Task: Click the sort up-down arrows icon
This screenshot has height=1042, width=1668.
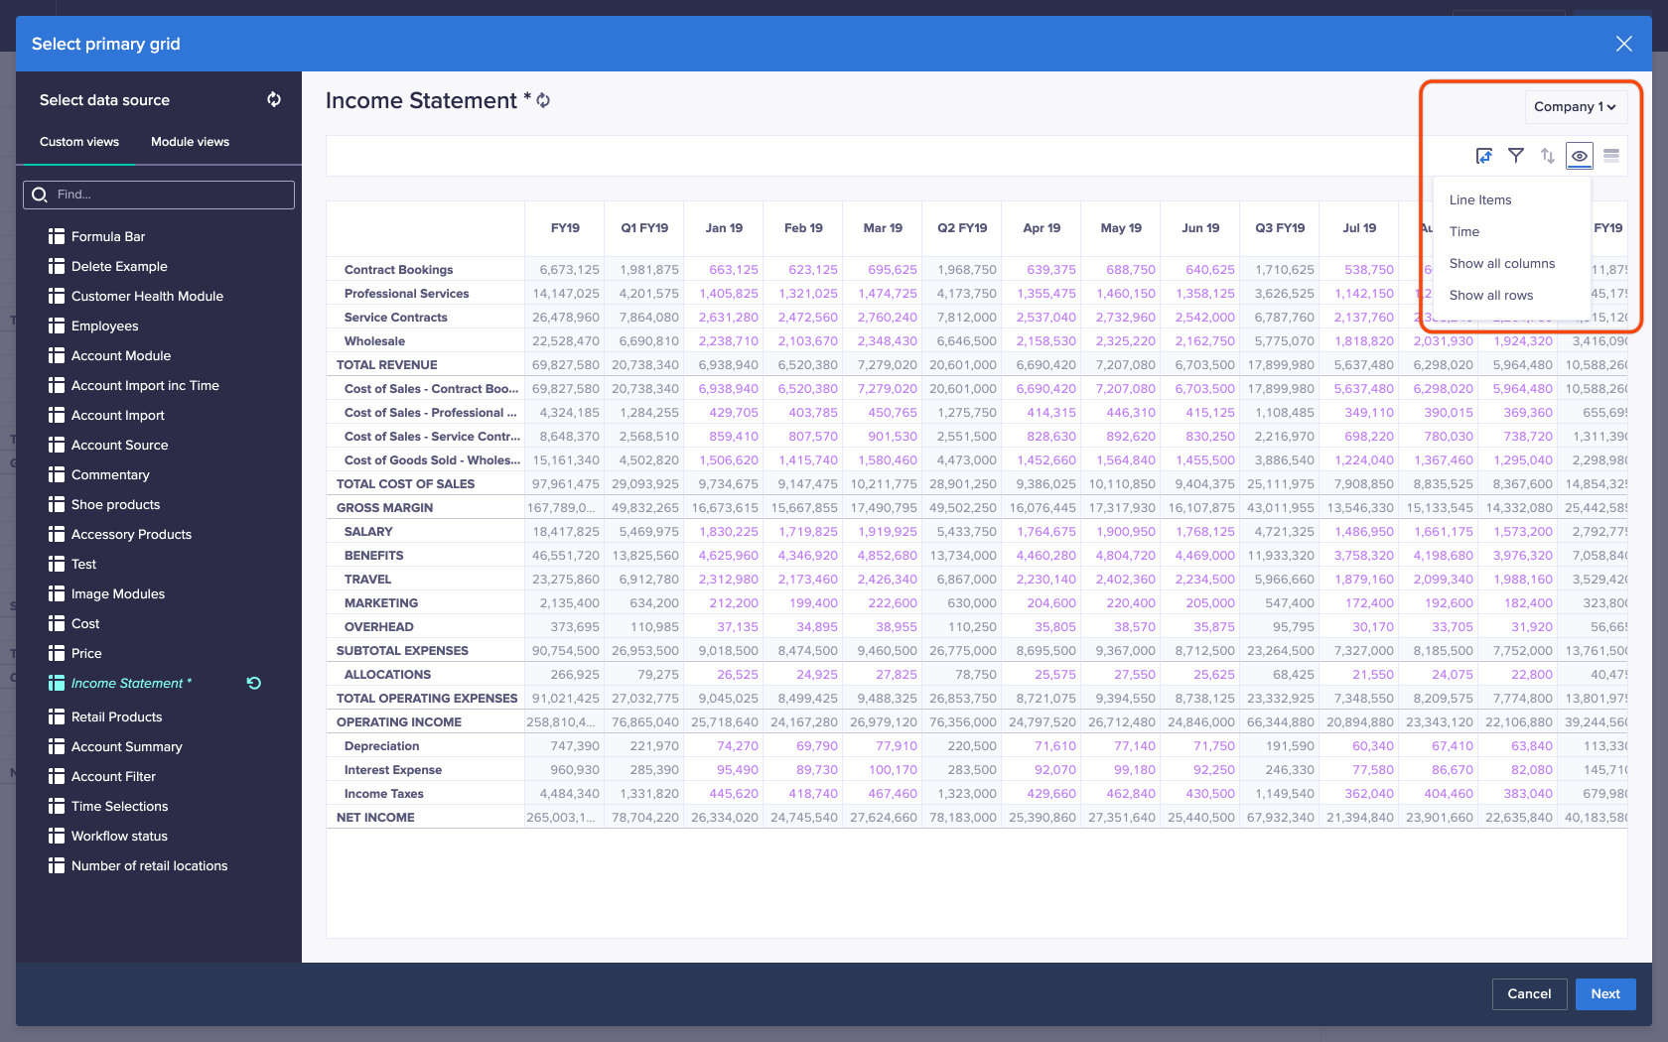Action: [1548, 155]
